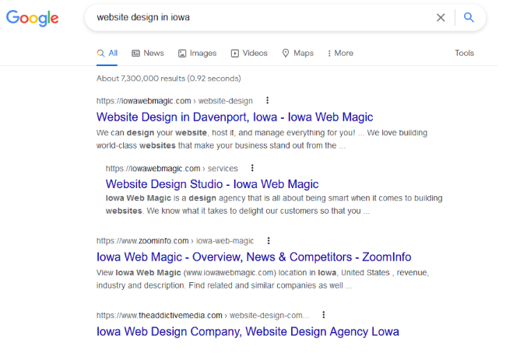Open Website Design in Davenport, Iowa link
Viewport: 506px width, 353px height.
(x=234, y=117)
